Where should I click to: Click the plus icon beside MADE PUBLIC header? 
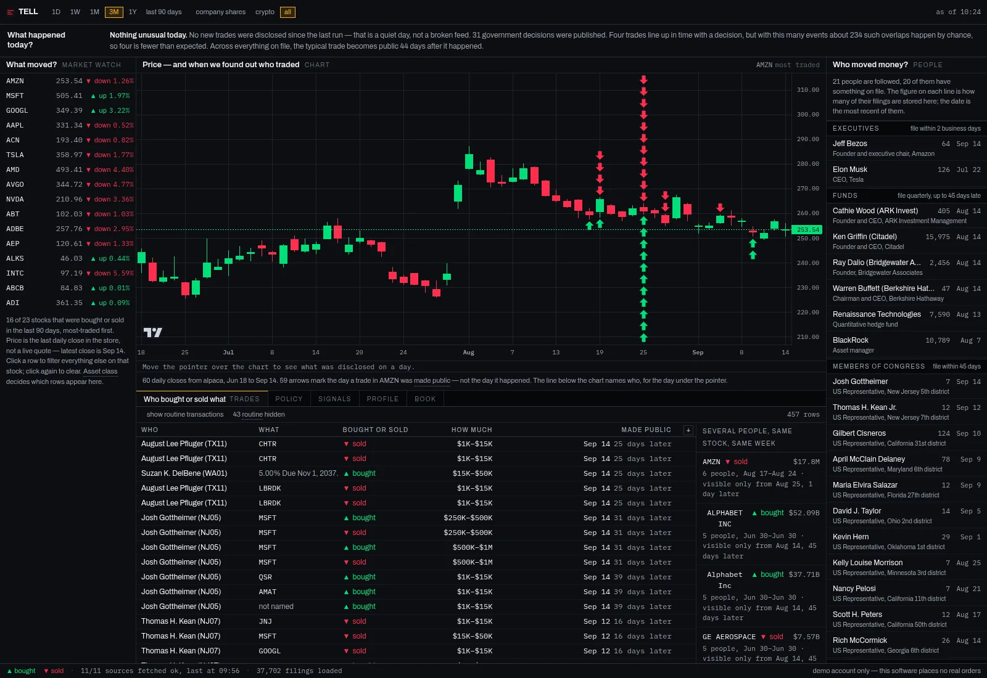click(x=688, y=430)
